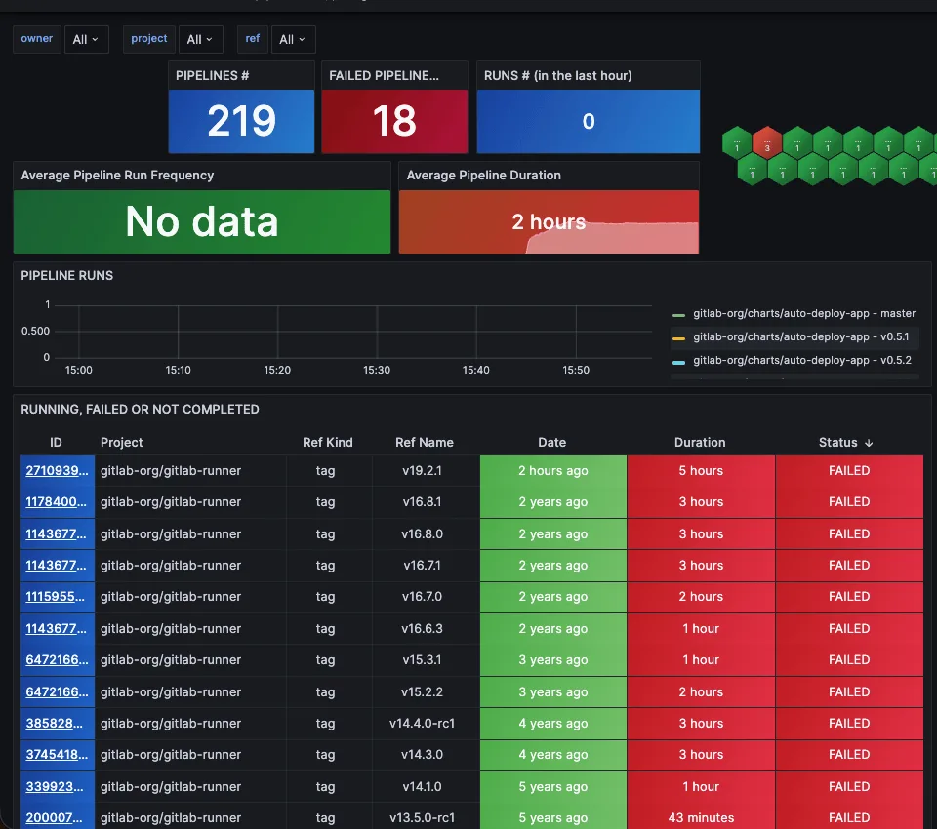Toggle the gitlab-org/charts/auto-deploy-app - master legend series
This screenshot has width=937, height=829.
click(x=803, y=313)
